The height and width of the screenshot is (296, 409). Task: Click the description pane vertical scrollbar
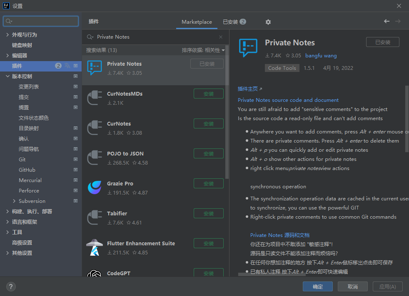[407, 119]
